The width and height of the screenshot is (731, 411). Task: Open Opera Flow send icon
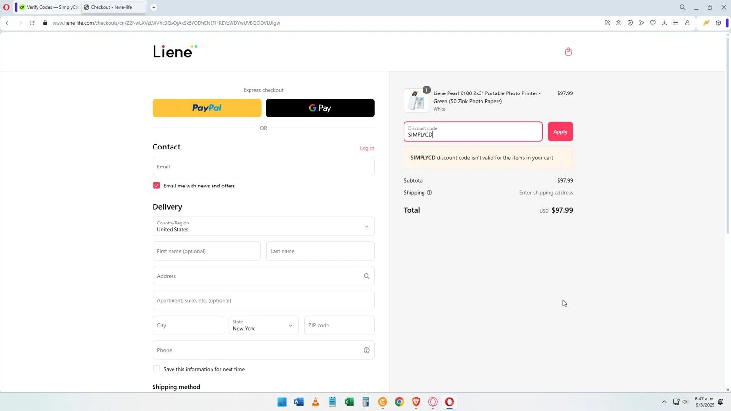pos(641,23)
